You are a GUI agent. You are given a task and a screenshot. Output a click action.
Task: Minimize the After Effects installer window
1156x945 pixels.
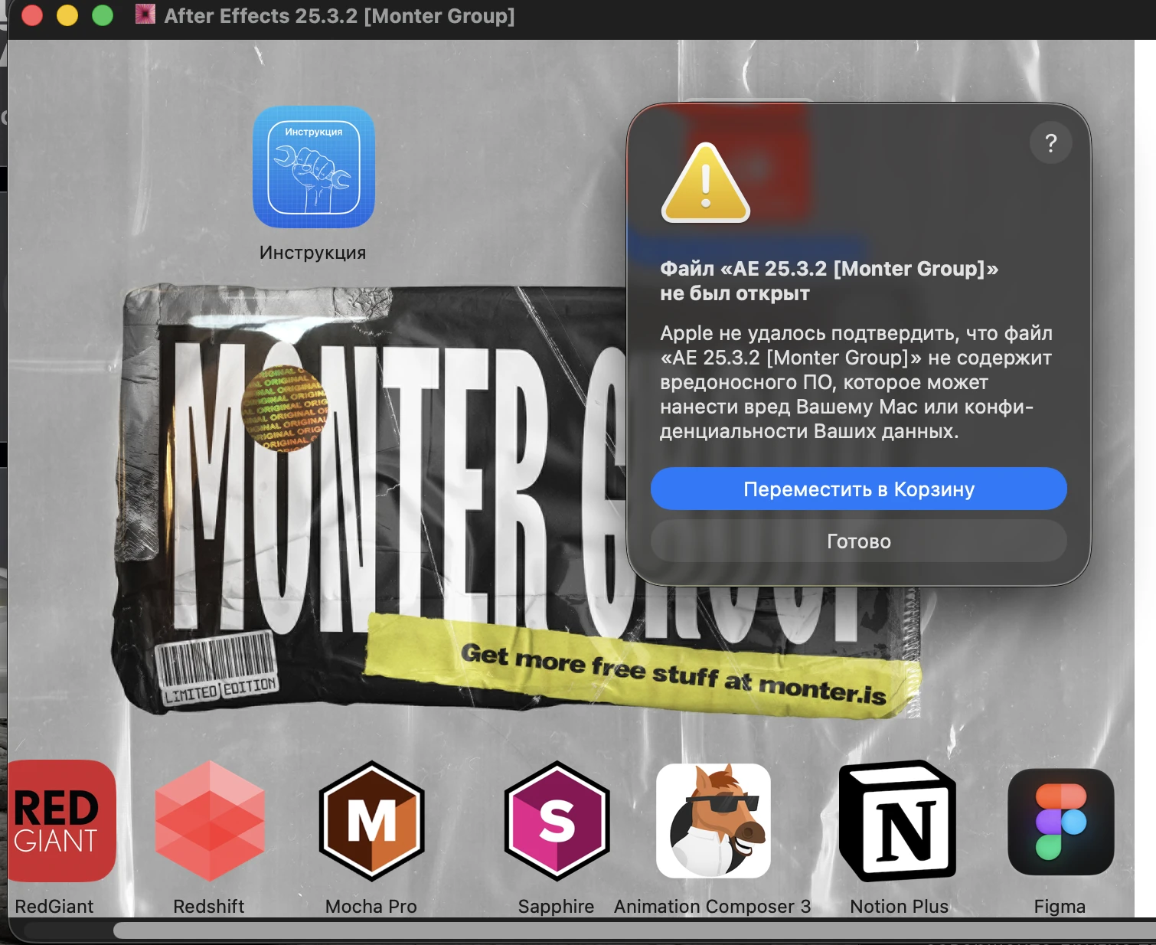tap(67, 15)
